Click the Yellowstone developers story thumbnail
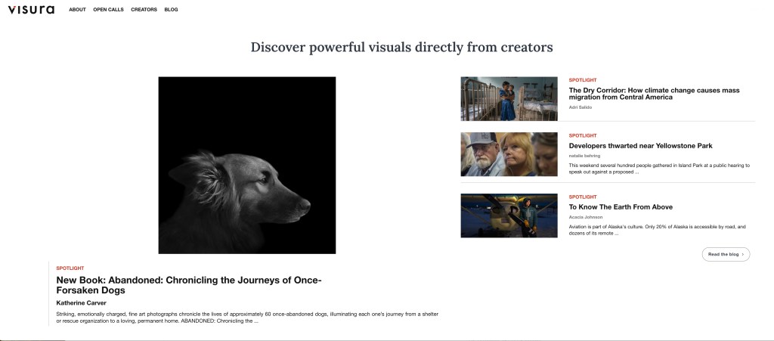Image resolution: width=774 pixels, height=341 pixels. coord(509,154)
